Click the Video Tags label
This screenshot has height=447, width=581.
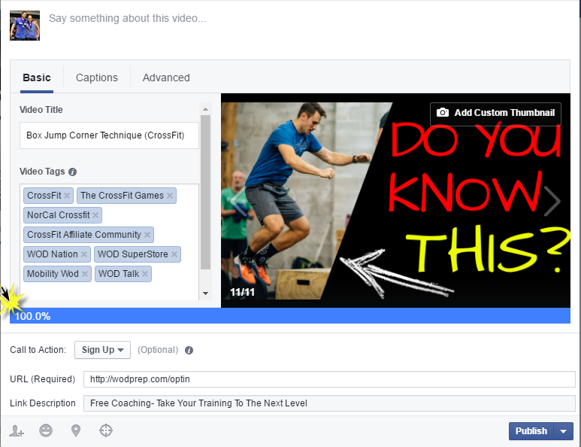[x=42, y=172]
